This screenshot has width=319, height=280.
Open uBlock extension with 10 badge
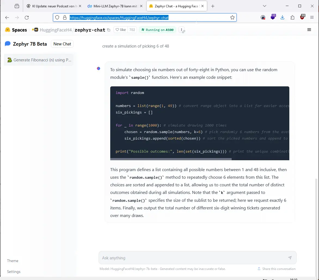[302, 17]
